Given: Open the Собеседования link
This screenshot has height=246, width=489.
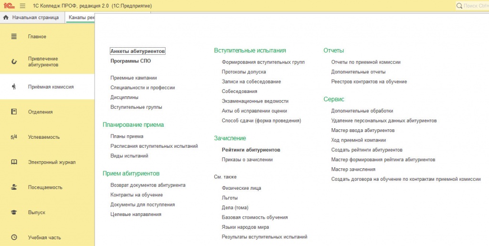Looking at the screenshot, I should [239, 92].
